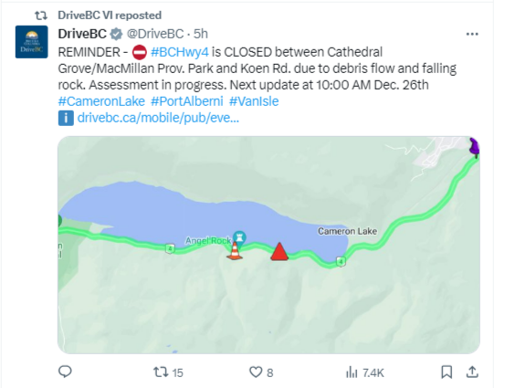Share the tweet via upload icon
Screen dimensions: 515x388
pyautogui.click(x=472, y=372)
